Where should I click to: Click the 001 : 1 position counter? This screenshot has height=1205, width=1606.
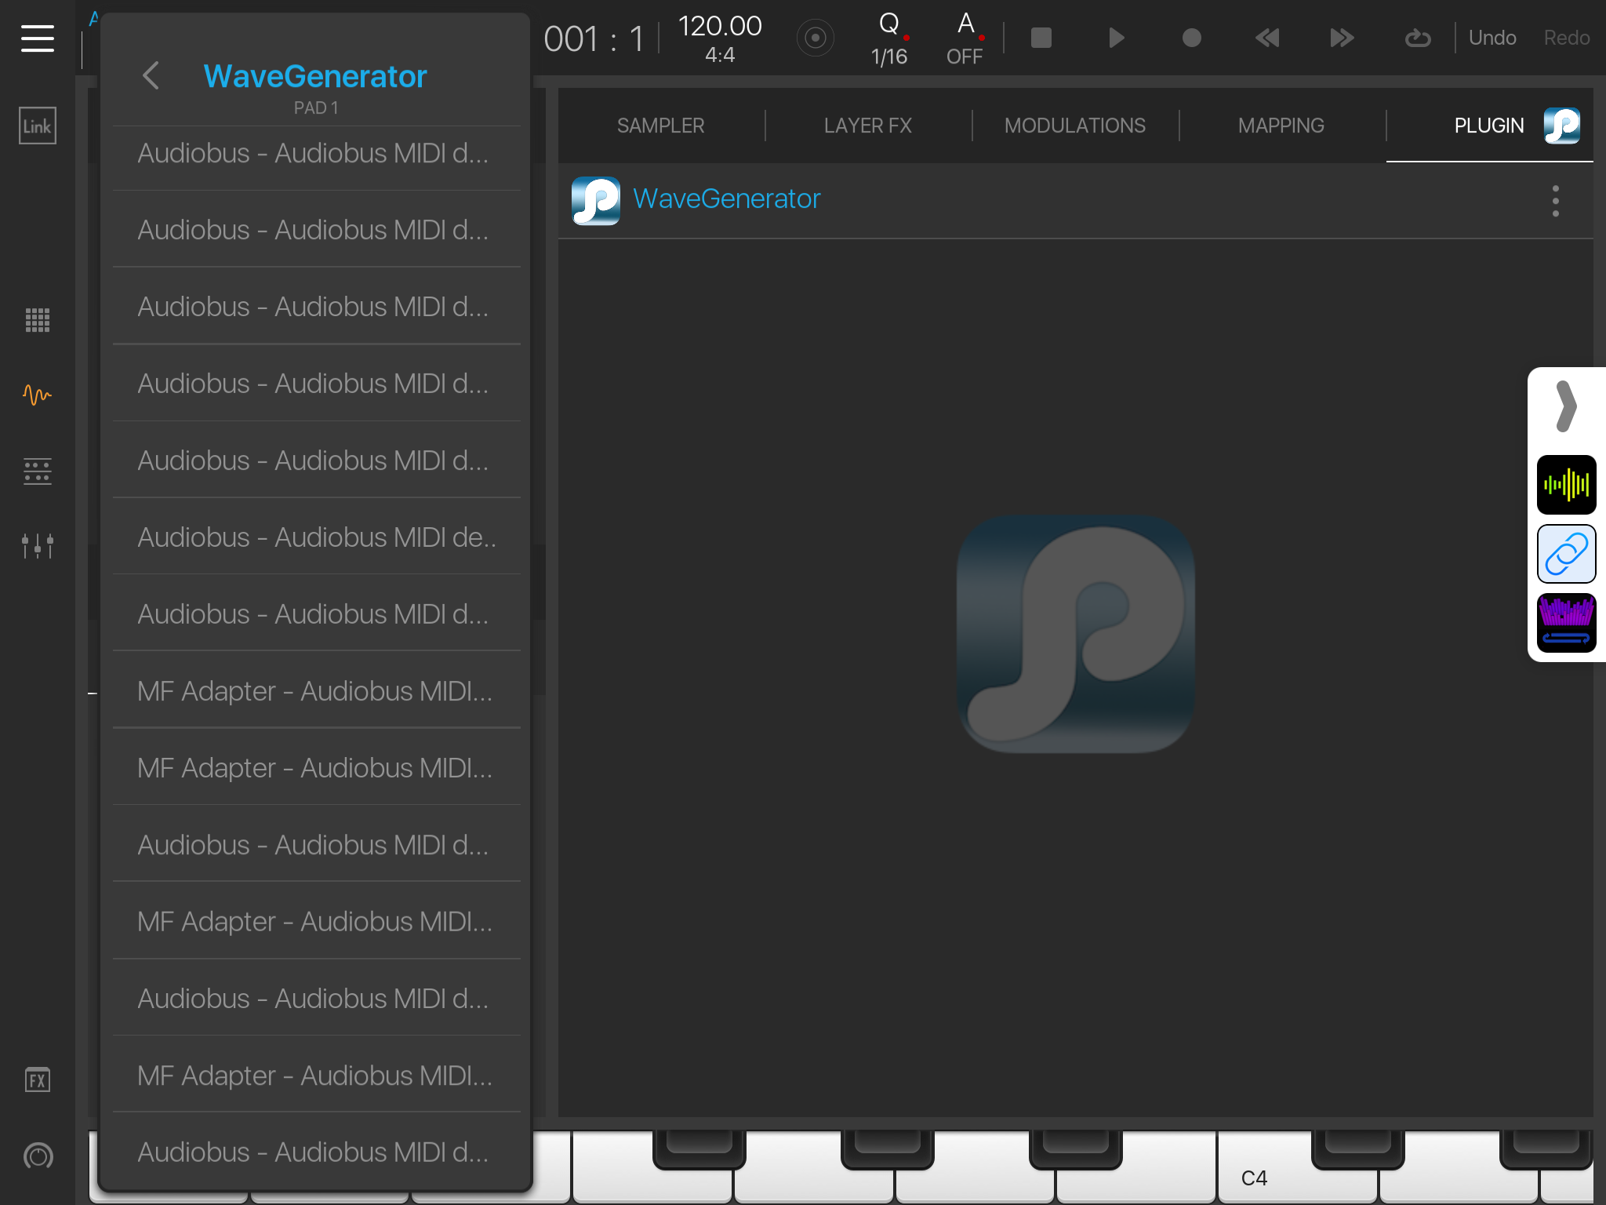[x=594, y=39]
